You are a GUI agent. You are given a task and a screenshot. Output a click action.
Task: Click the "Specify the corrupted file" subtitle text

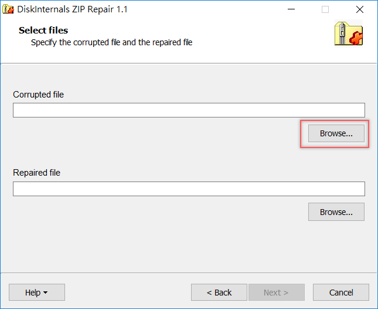click(111, 42)
